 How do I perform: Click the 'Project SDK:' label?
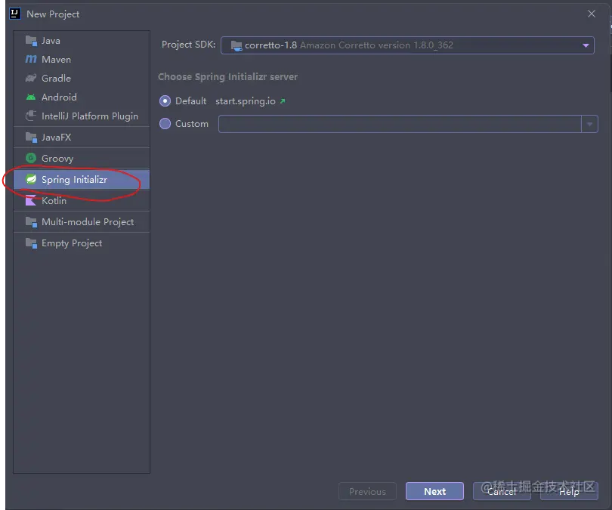point(189,45)
